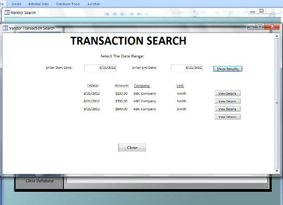Switch to the External Data tab
The width and height of the screenshot is (283, 205).
38,4
